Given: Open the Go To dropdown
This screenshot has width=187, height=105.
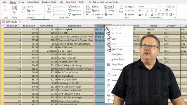Looking at the screenshot, I should (129, 10).
